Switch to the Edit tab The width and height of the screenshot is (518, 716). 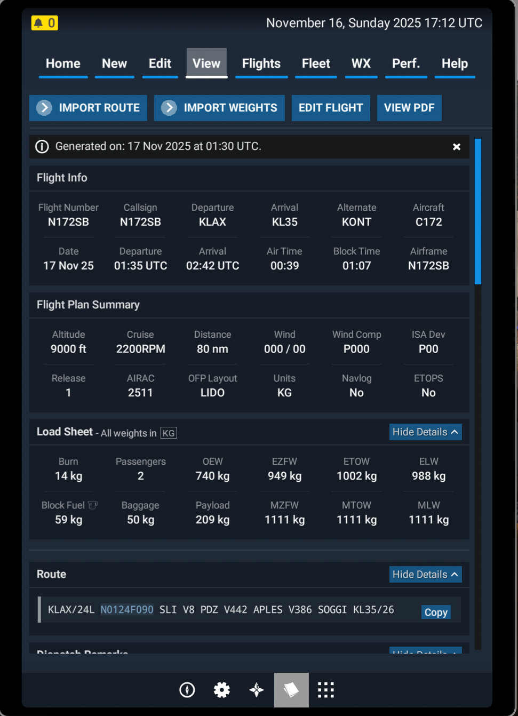pos(160,63)
